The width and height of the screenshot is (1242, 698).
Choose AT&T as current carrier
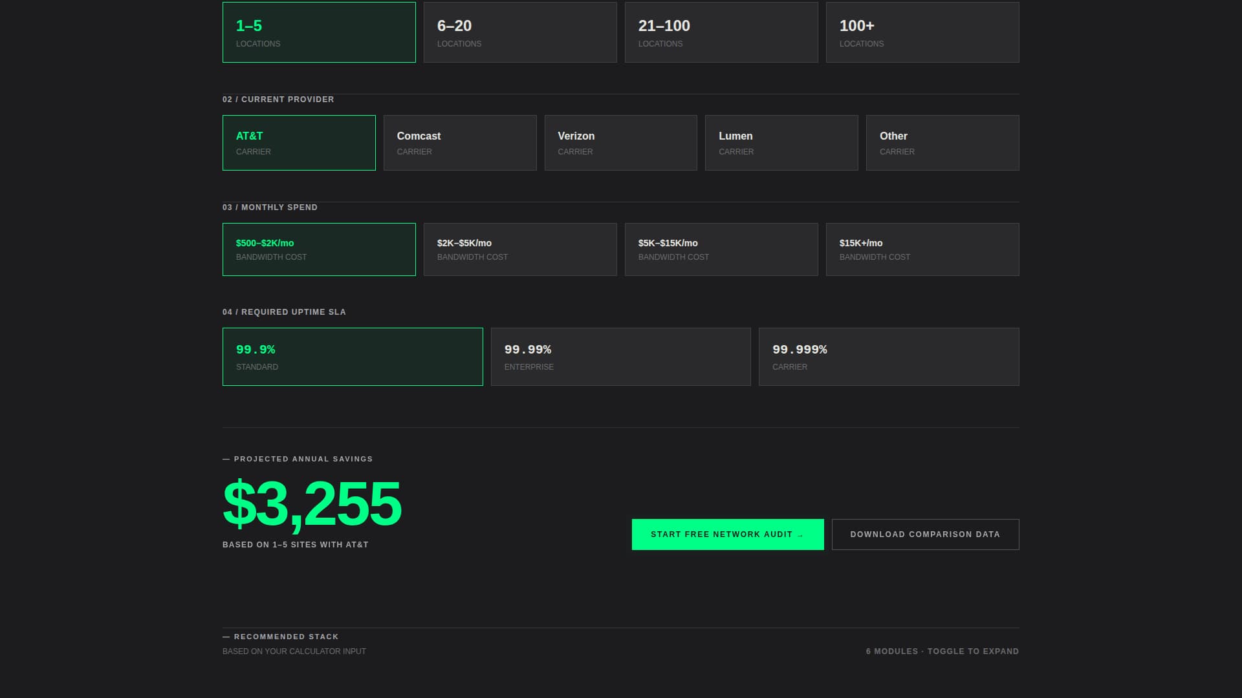click(x=299, y=143)
